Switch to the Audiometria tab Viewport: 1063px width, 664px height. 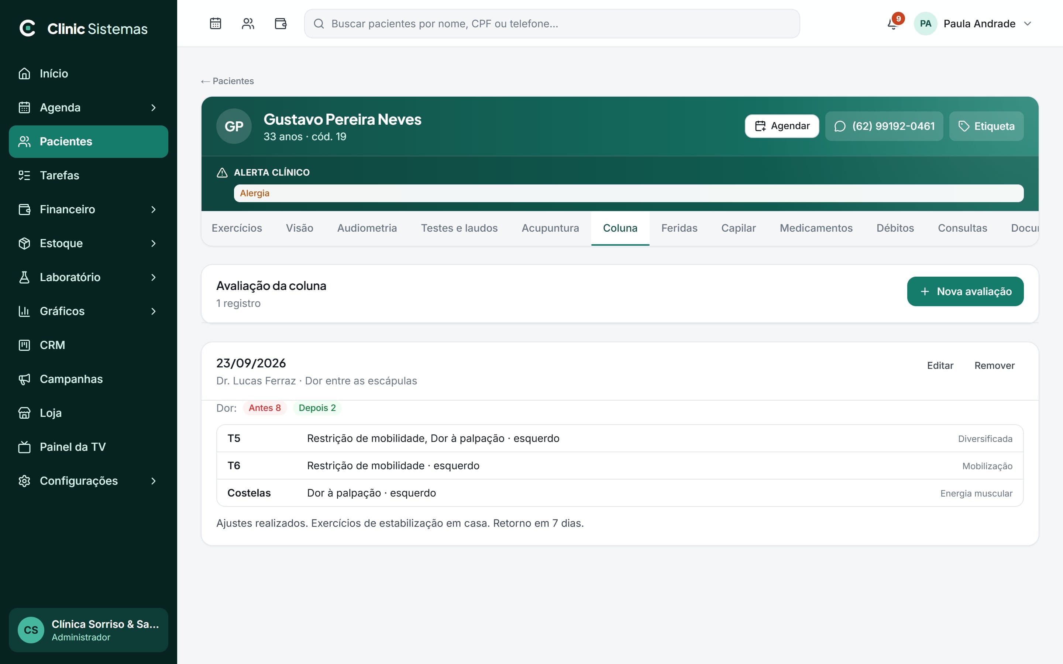367,228
